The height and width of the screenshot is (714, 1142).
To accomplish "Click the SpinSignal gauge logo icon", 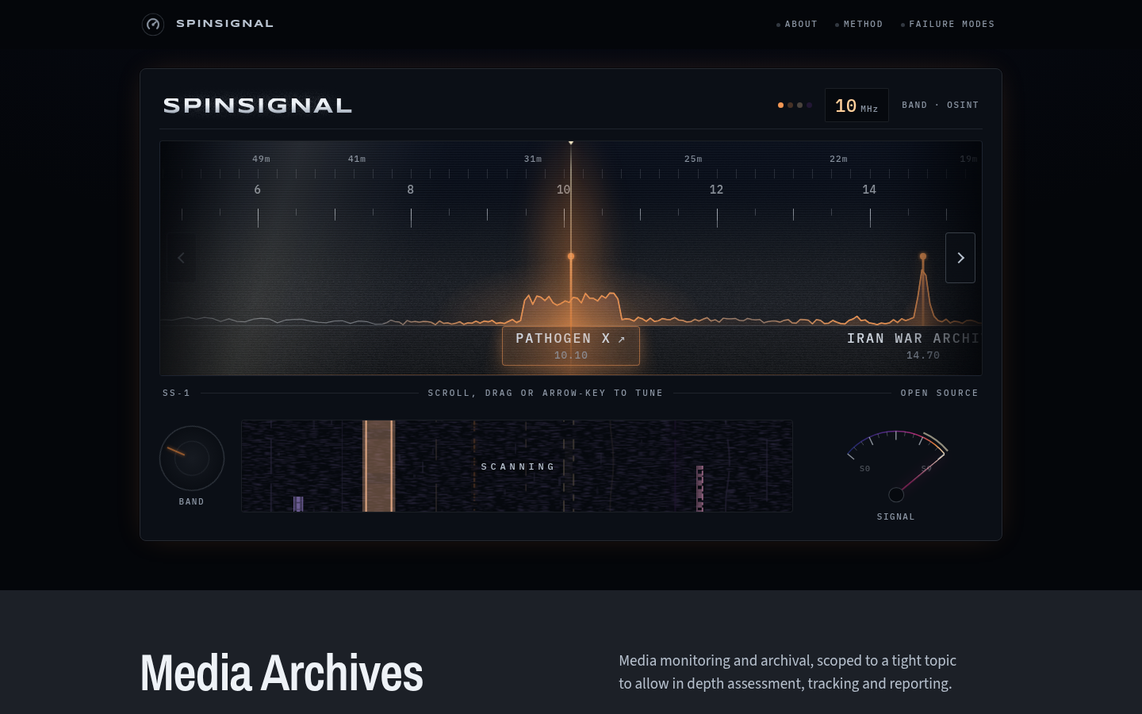I will point(153,25).
